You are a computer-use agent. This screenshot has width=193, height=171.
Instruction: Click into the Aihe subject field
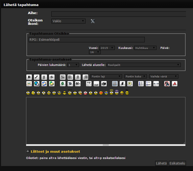(x=119, y=14)
